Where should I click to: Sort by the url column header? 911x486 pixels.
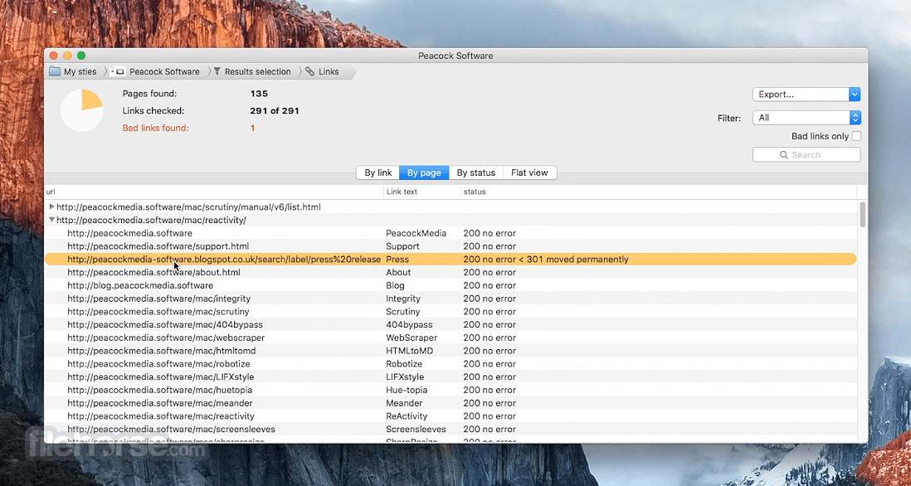pos(214,192)
